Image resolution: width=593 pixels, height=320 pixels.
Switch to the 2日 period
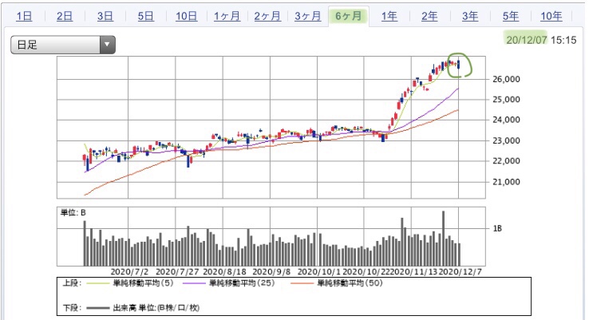tap(65, 16)
